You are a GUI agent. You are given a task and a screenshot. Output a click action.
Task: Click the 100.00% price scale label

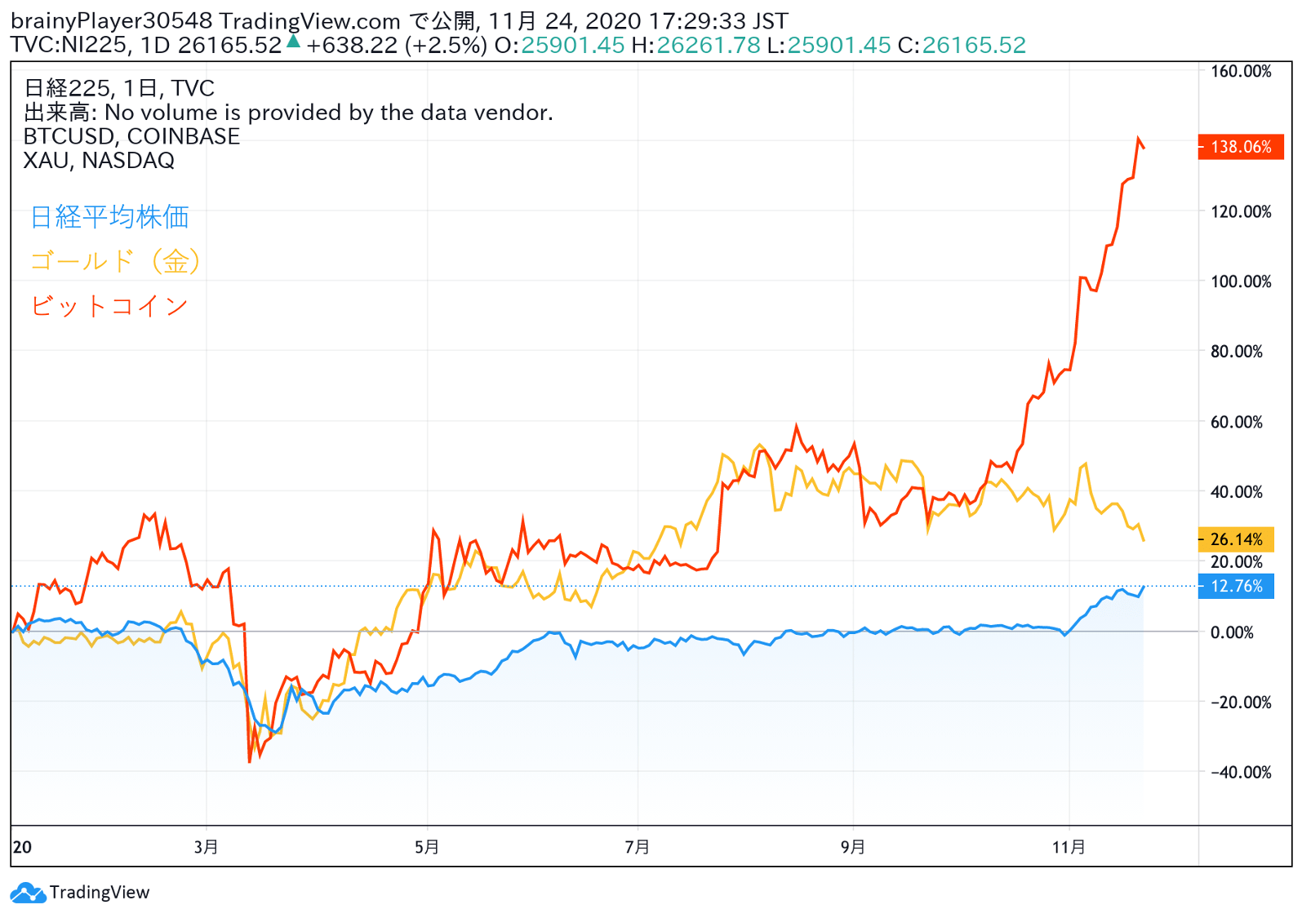click(x=1241, y=282)
